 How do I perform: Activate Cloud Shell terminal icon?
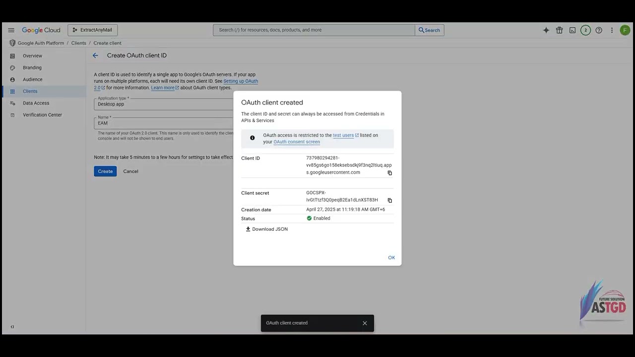572,30
